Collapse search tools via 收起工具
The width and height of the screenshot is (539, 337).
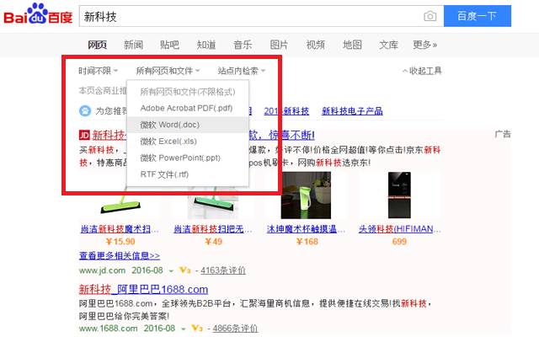coord(422,71)
